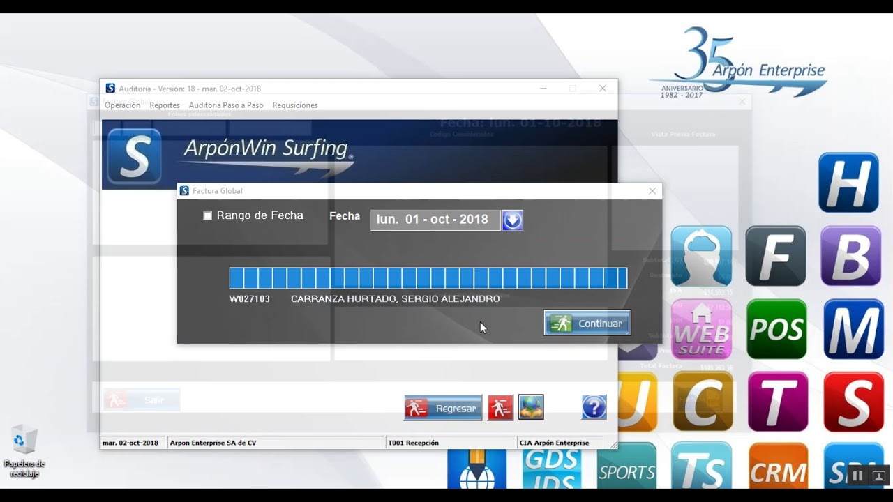Open the green POS application icon
The image size is (893, 502).
point(776,329)
